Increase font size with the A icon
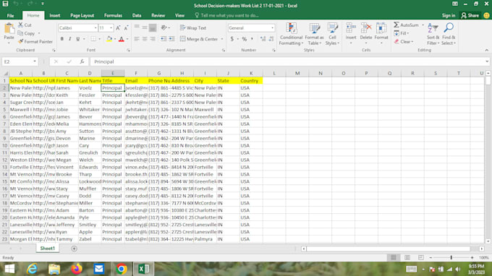The height and width of the screenshot is (276, 492). click(x=118, y=28)
